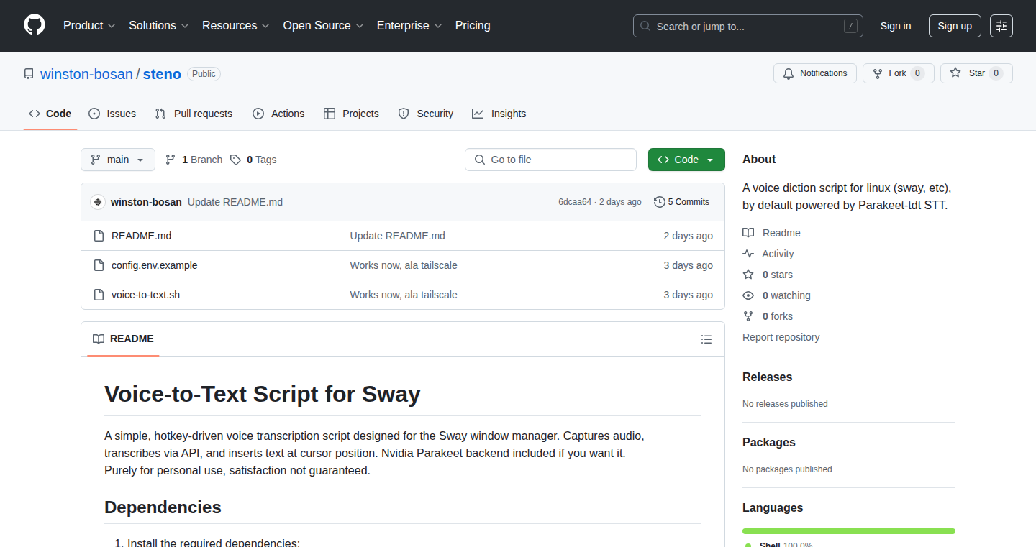Expand the Solutions menu

[x=159, y=25]
